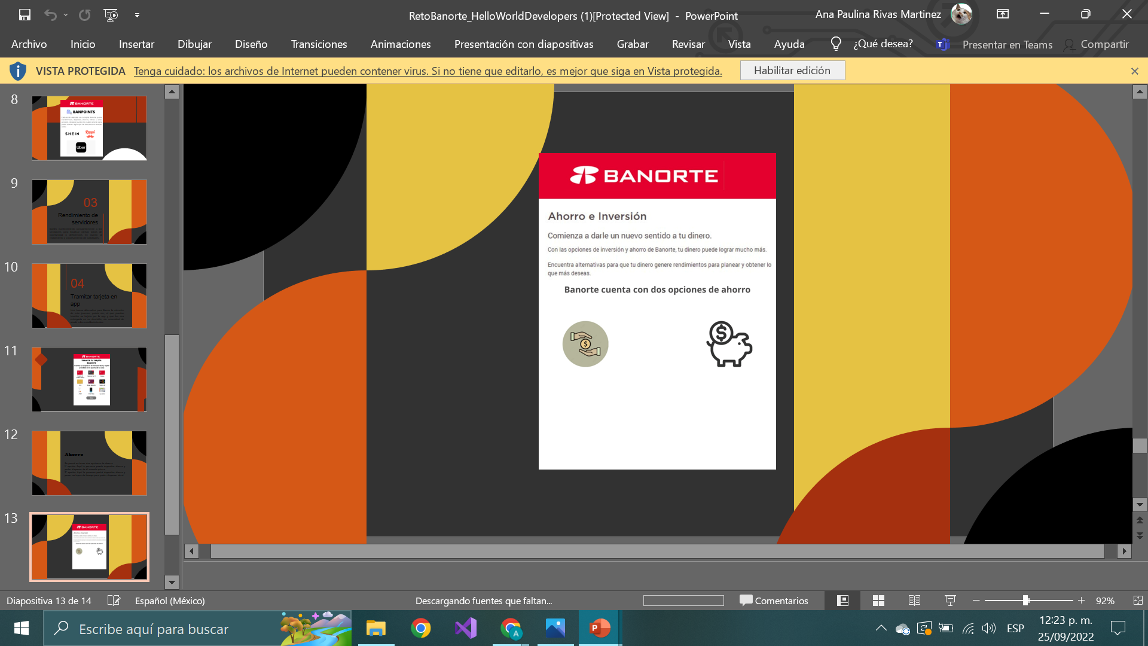Toggle ribbon display options button
Viewport: 1148px width, 646px height.
tap(1003, 14)
